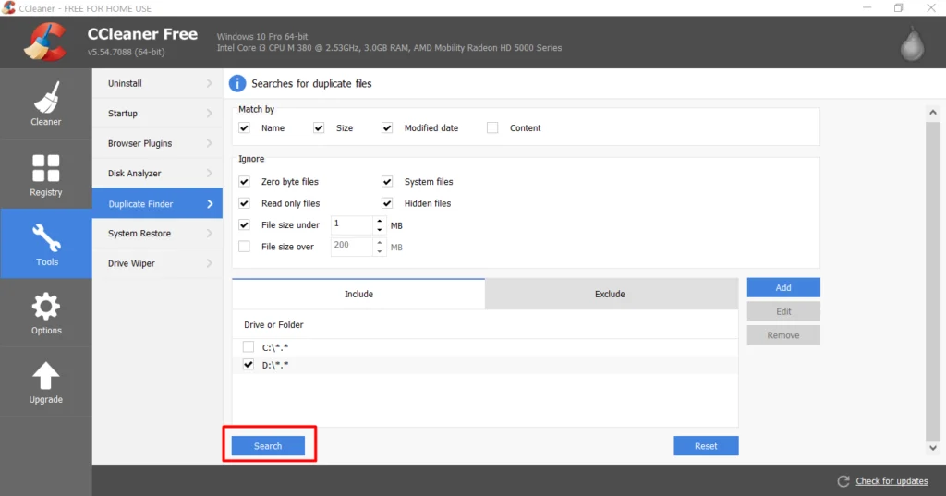
Task: Click scrollbar up arrow
Action: pyautogui.click(x=933, y=113)
